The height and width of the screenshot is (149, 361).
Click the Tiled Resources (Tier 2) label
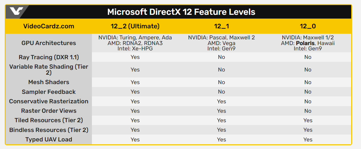click(49, 120)
